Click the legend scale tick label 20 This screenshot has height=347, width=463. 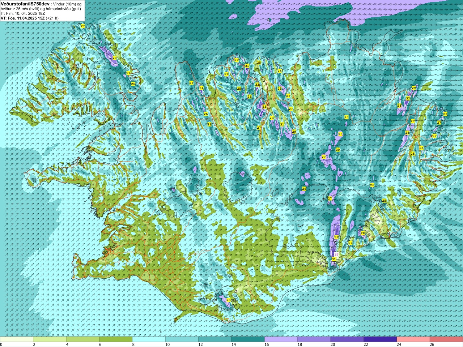(x=332, y=344)
